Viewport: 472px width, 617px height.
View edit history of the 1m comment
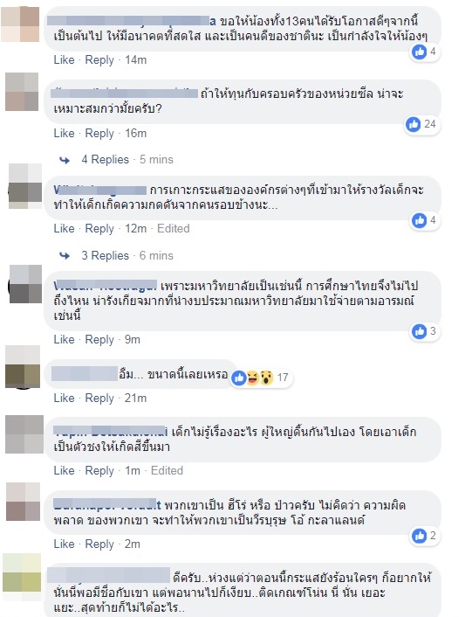167,470
